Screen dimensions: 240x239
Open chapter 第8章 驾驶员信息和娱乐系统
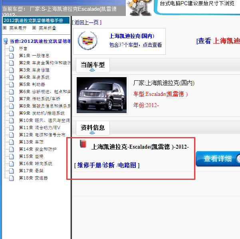coord(45,106)
